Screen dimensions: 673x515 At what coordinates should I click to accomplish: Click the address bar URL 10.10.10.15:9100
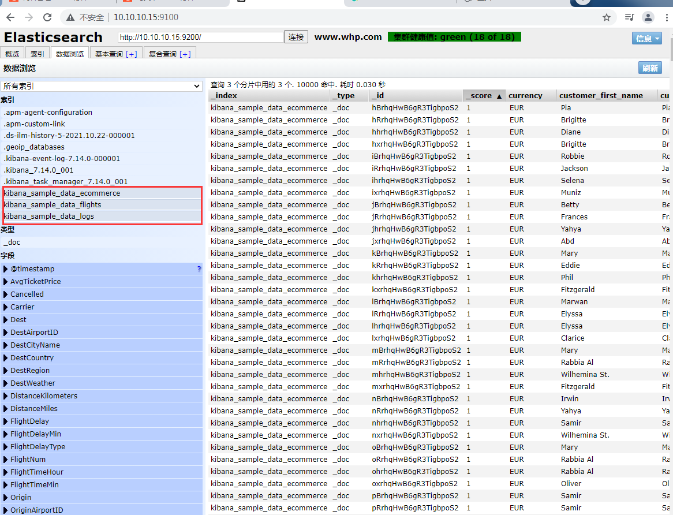pos(146,17)
